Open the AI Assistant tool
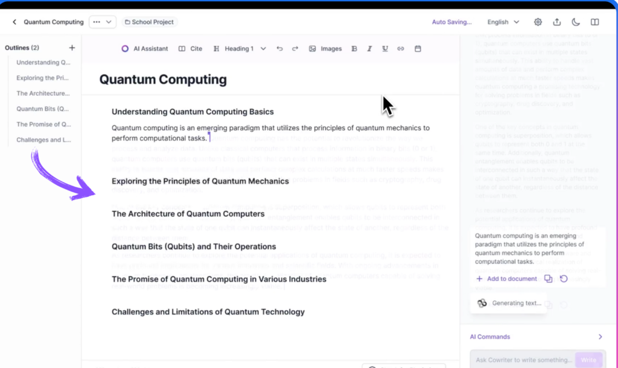 click(145, 49)
